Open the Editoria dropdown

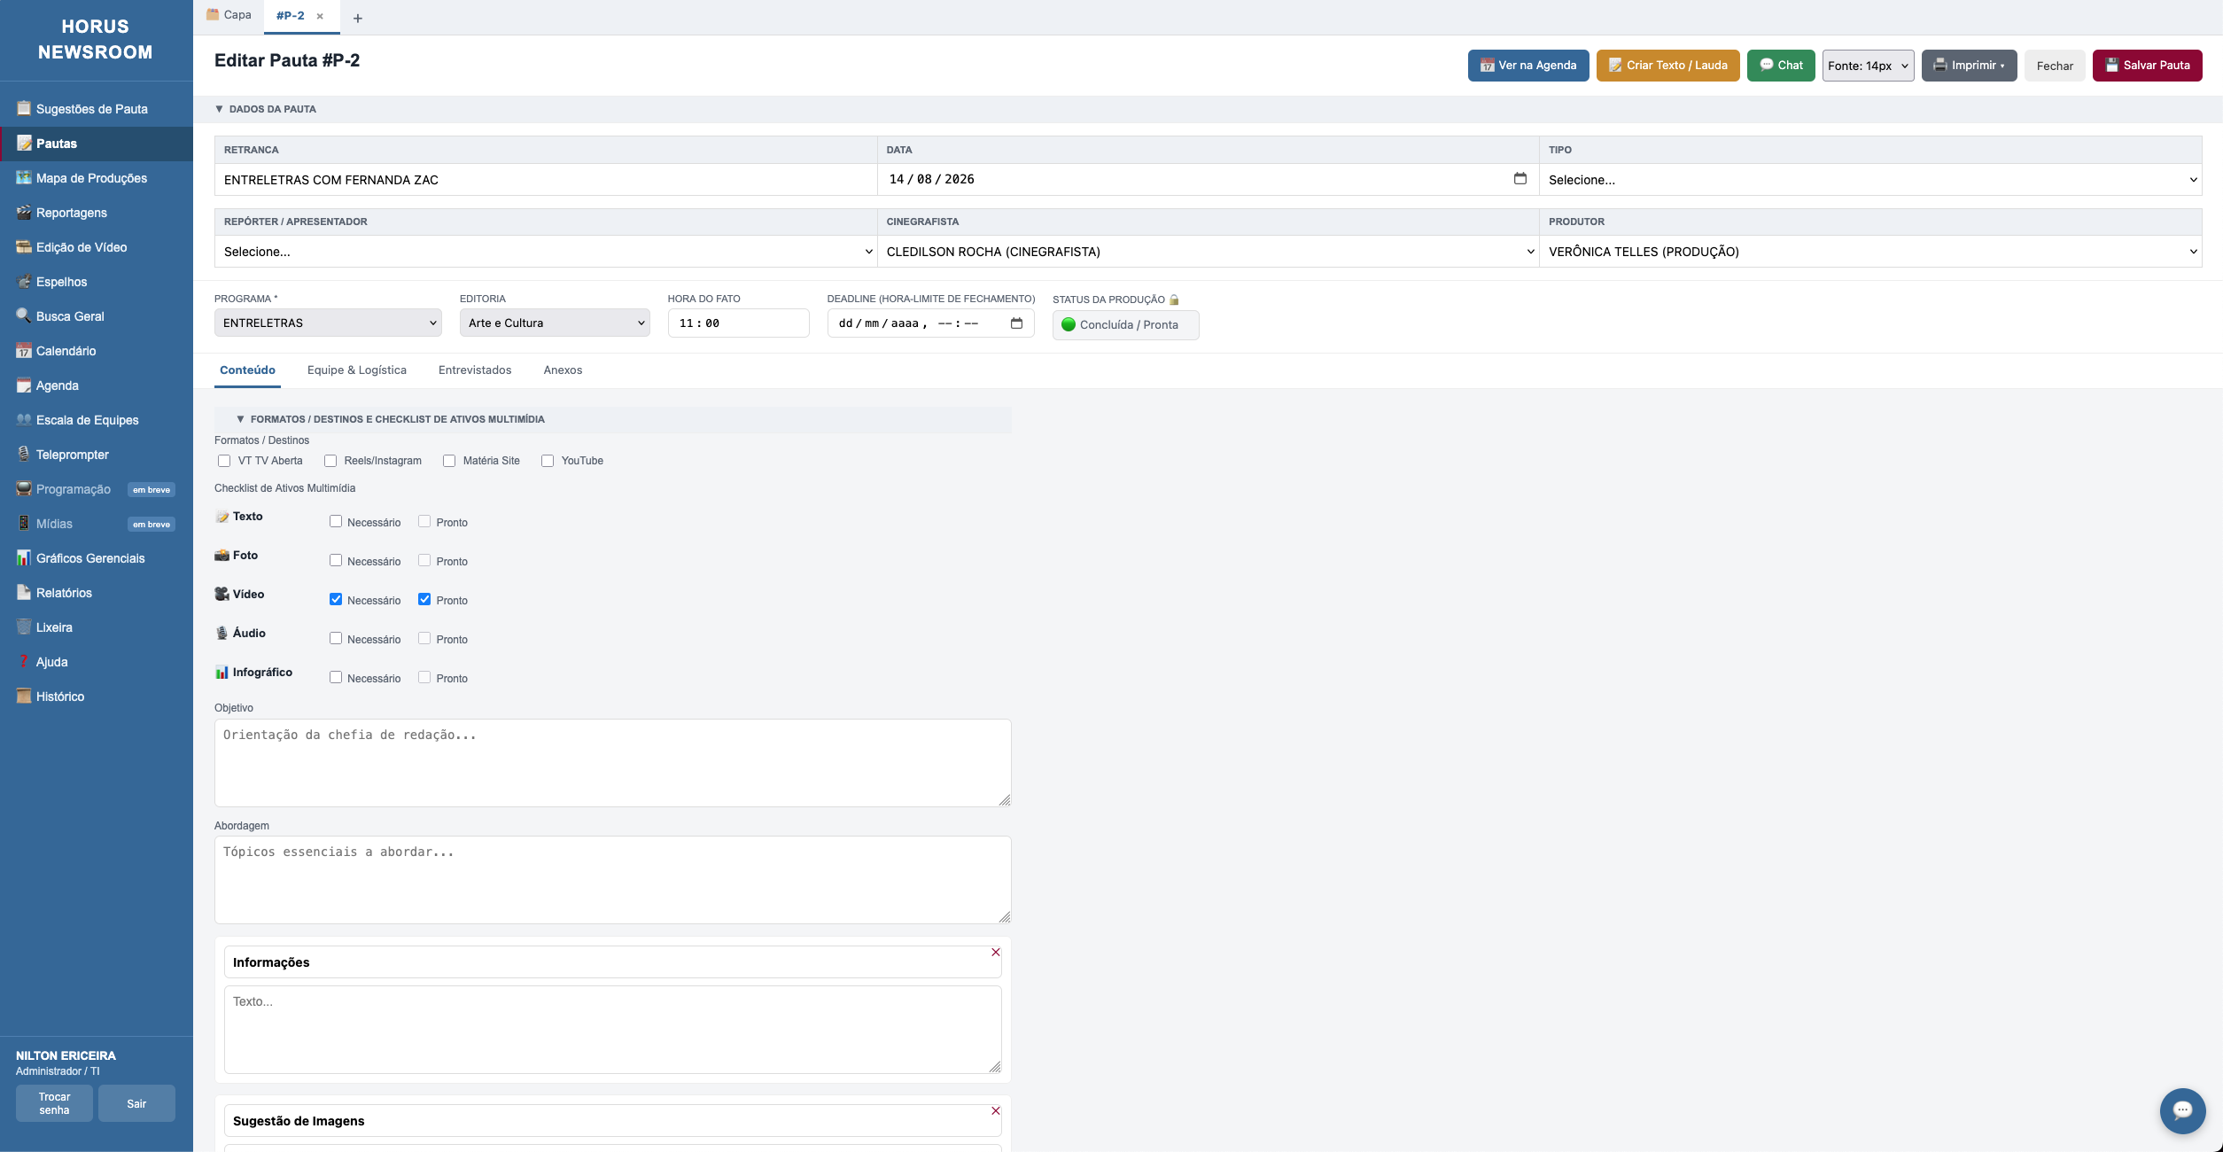555,323
